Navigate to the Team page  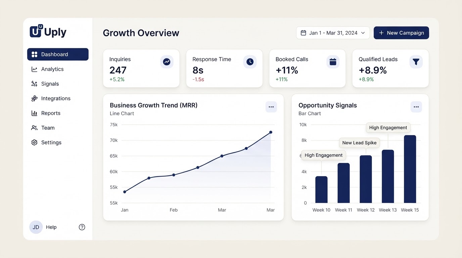58,128
